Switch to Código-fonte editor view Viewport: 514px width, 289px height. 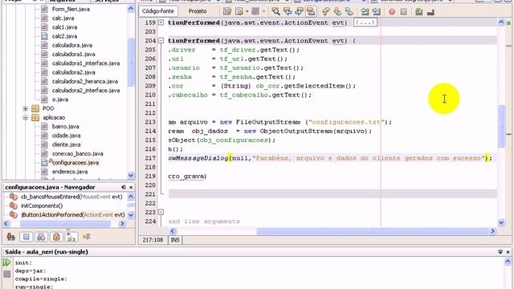(158, 11)
